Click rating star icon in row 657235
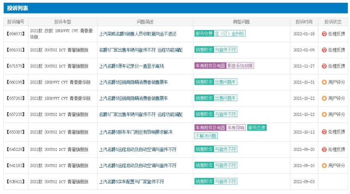350x194 pixels. (x=324, y=114)
